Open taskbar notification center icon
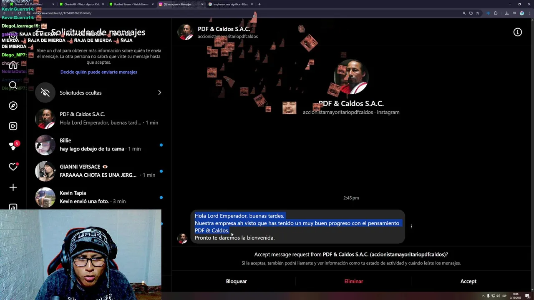Image resolution: width=534 pixels, height=300 pixels. pyautogui.click(x=527, y=296)
